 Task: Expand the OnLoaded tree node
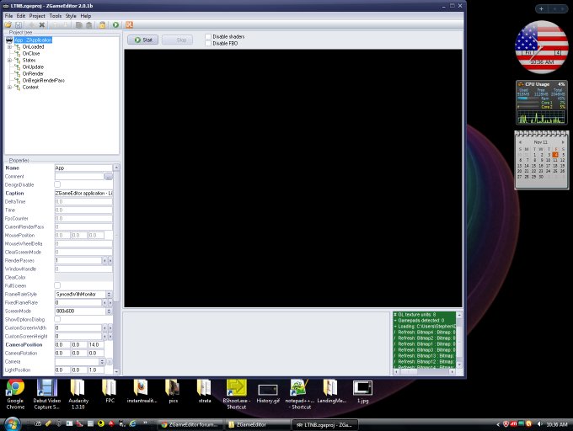pyautogui.click(x=9, y=46)
